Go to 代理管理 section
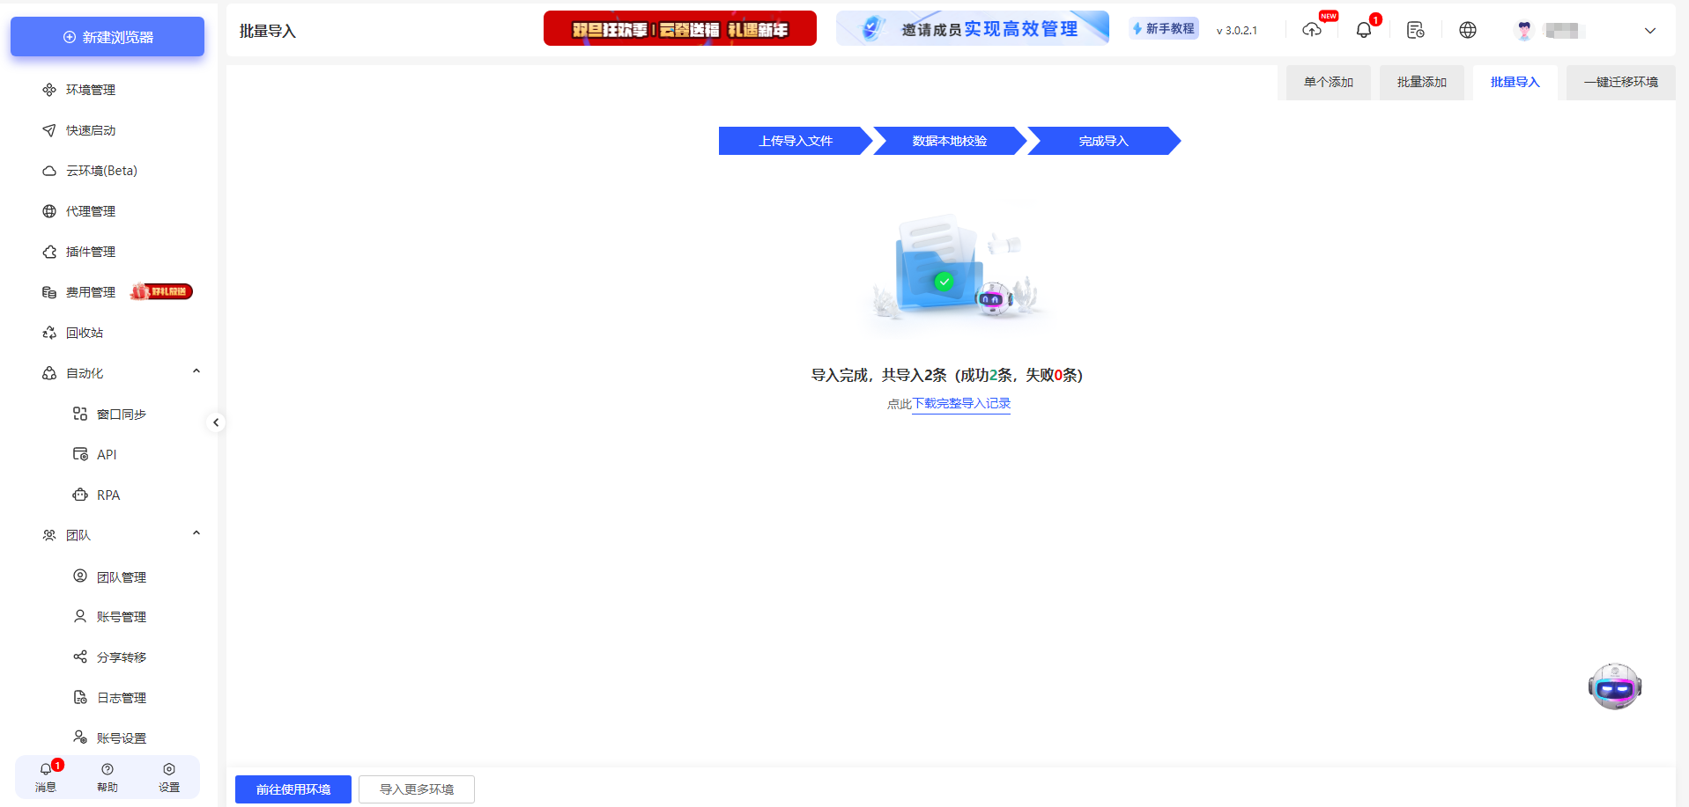This screenshot has width=1689, height=807. click(92, 210)
